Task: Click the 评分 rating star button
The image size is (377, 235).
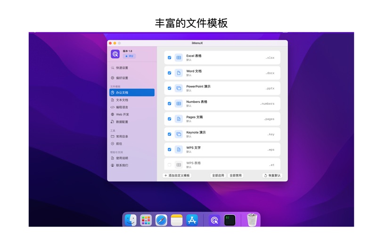Action: point(129,56)
